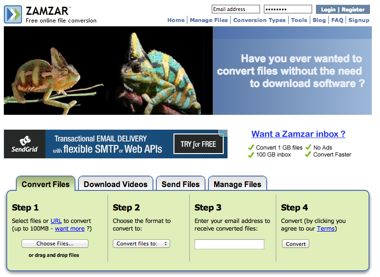Open the Terms link in Step 4

coord(326,229)
